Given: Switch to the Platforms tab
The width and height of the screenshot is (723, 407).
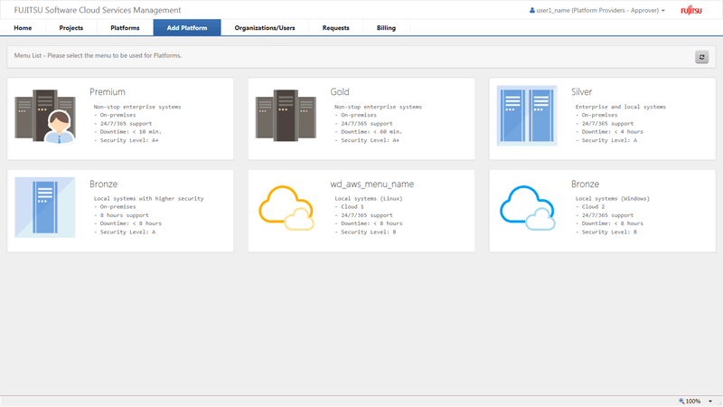Looking at the screenshot, I should [x=125, y=28].
